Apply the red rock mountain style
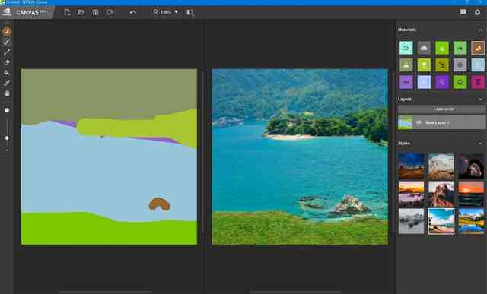 [441, 194]
